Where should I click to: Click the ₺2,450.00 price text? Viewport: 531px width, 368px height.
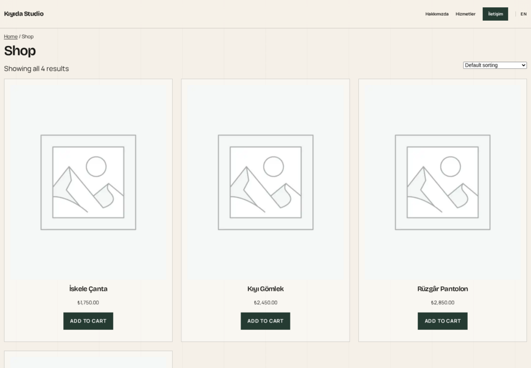265,302
